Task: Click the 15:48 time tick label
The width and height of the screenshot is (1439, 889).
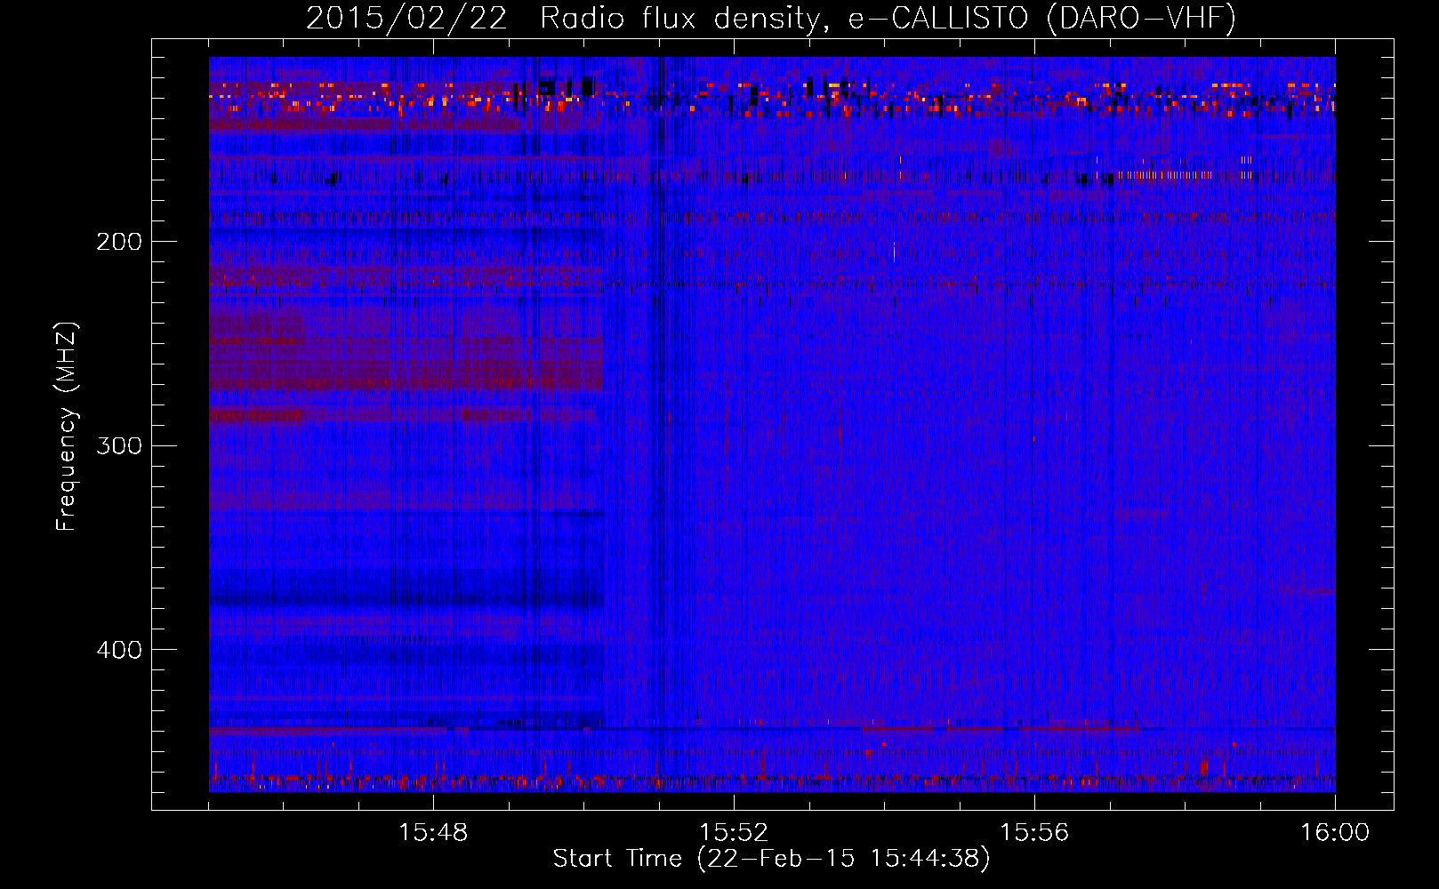Action: tap(433, 833)
